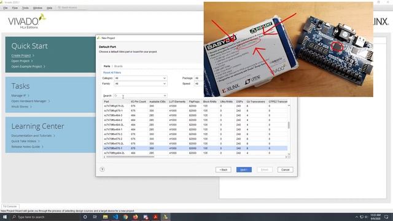Click the Vivado taskbar icon

click(165, 217)
